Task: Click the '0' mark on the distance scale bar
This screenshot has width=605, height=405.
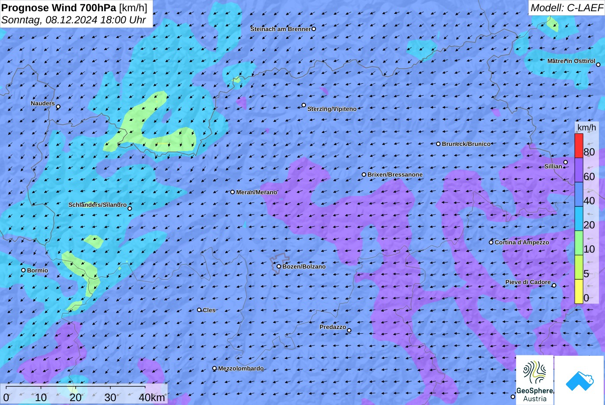Action: tap(6, 397)
